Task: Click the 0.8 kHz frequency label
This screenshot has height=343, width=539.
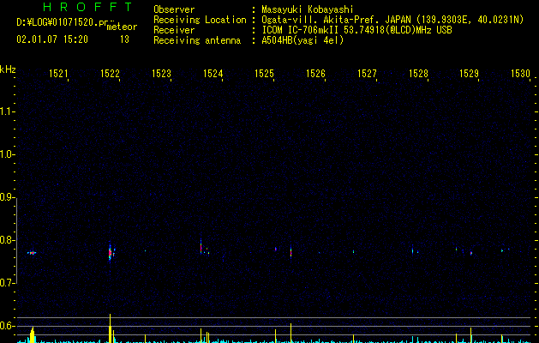Action: coord(8,240)
